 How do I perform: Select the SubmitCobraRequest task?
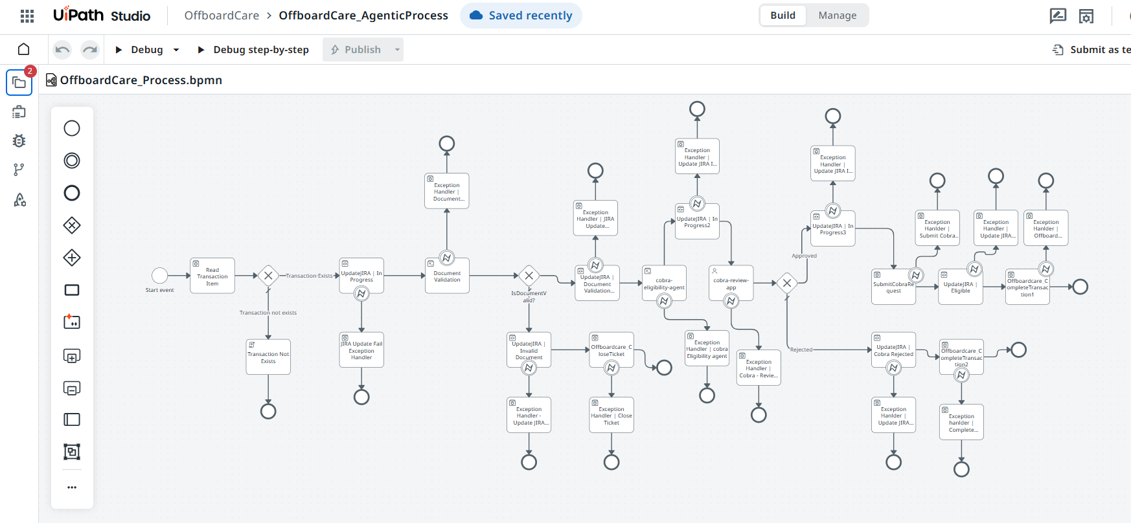(x=894, y=287)
